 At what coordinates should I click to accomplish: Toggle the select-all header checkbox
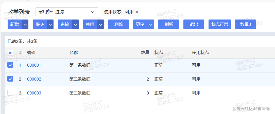[10, 52]
